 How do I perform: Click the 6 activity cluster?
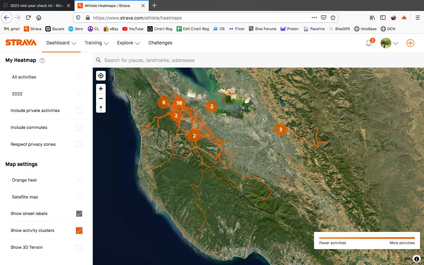tap(164, 102)
